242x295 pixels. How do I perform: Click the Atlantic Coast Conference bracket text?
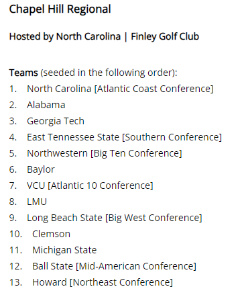[154, 89]
